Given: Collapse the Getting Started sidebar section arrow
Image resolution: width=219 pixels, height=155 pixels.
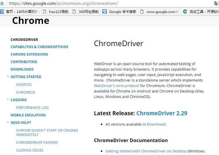Looking at the screenshot, I should click(x=8, y=76).
